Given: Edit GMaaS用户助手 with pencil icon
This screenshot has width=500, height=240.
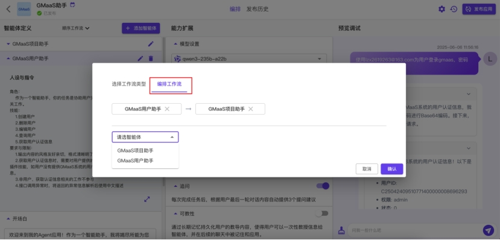Looking at the screenshot, I should coord(141,58).
